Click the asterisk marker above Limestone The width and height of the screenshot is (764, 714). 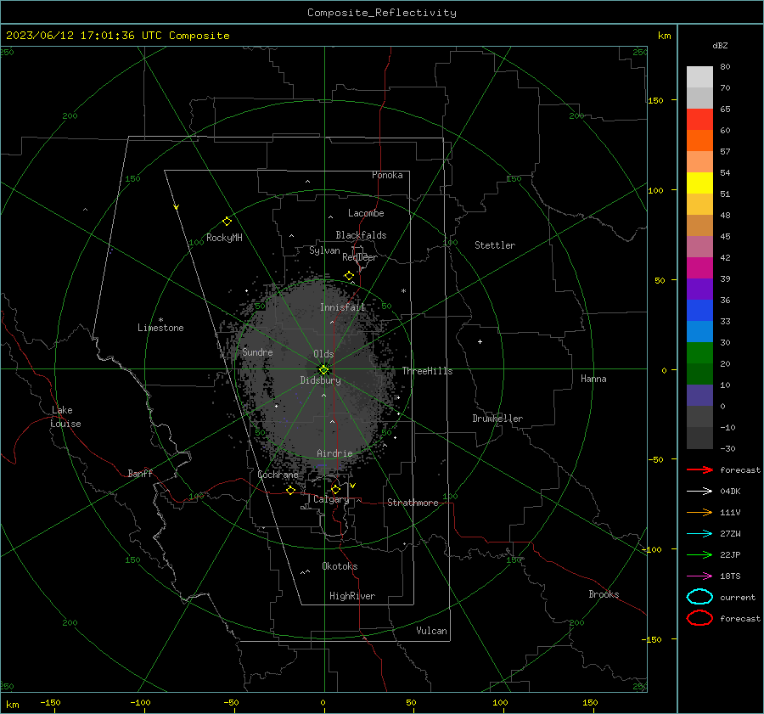click(x=160, y=320)
